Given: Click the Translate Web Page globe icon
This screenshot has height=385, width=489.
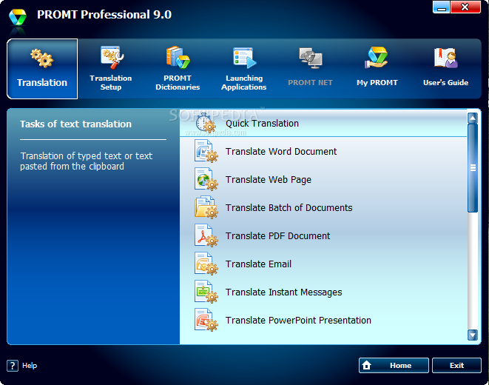Looking at the screenshot, I should point(206,179).
